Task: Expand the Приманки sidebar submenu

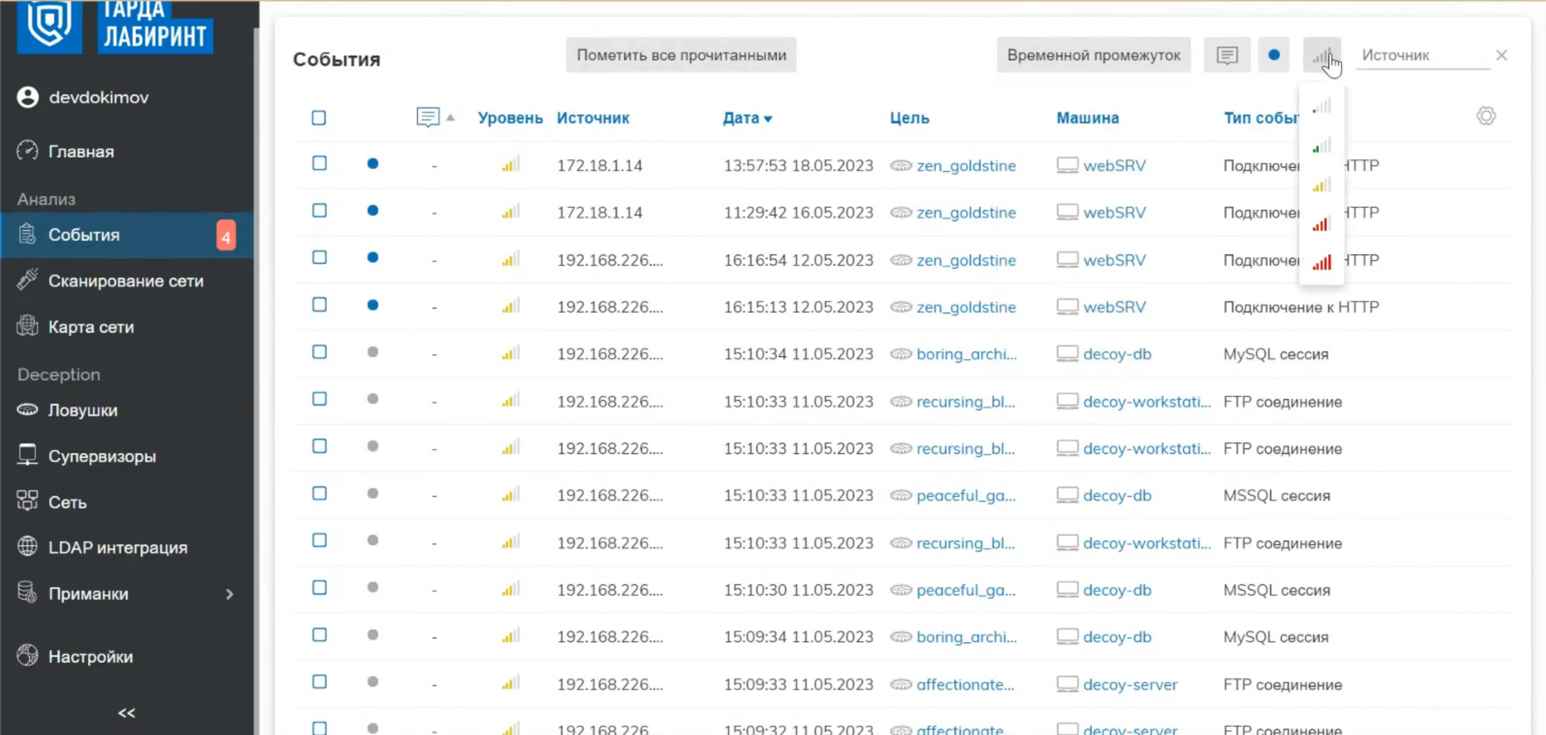Action: pyautogui.click(x=229, y=594)
